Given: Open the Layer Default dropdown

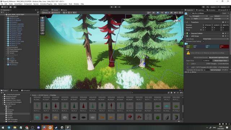Looking at the screenshot, I should [221, 16].
